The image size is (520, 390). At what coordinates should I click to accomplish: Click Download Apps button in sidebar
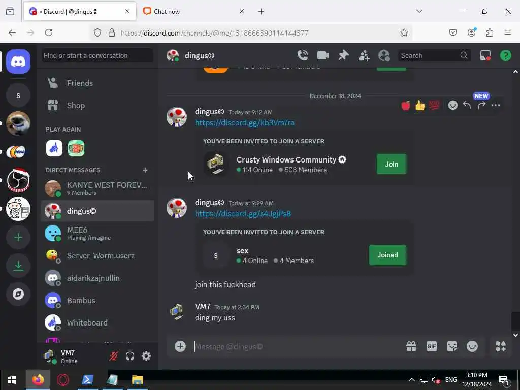tap(18, 266)
